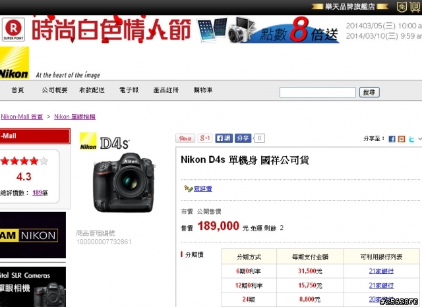The width and height of the screenshot is (422, 307).
Task: Open the 購物車 menu item
Action: (203, 90)
